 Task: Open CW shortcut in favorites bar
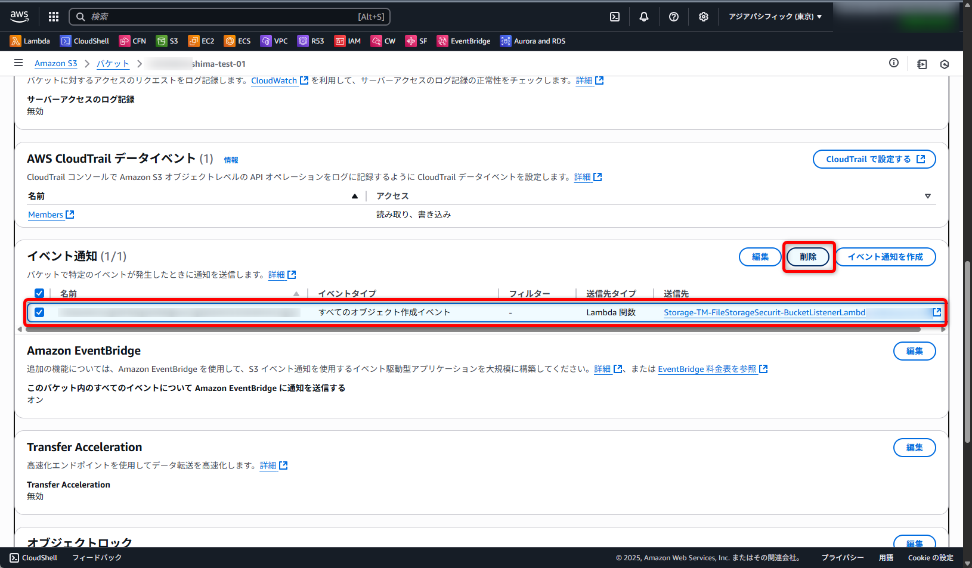point(383,41)
